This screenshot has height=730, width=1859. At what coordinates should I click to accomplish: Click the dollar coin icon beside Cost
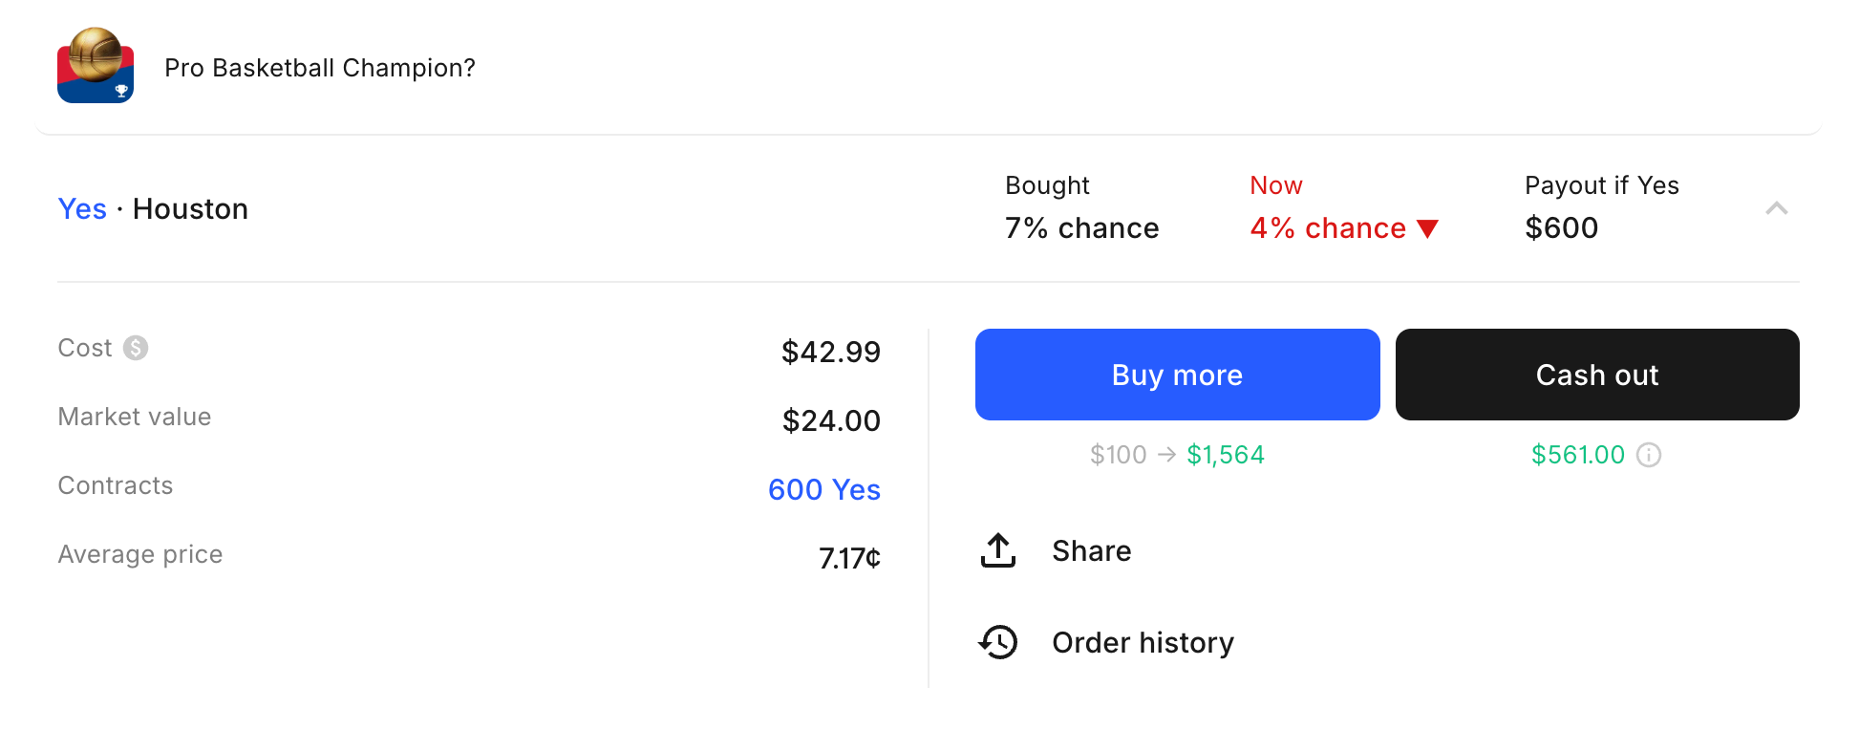click(x=136, y=348)
